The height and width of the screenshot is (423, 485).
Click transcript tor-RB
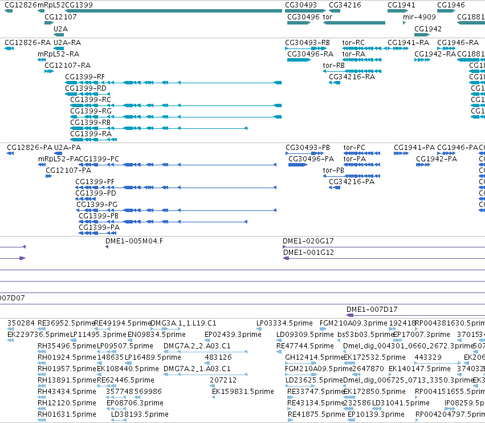[352, 71]
